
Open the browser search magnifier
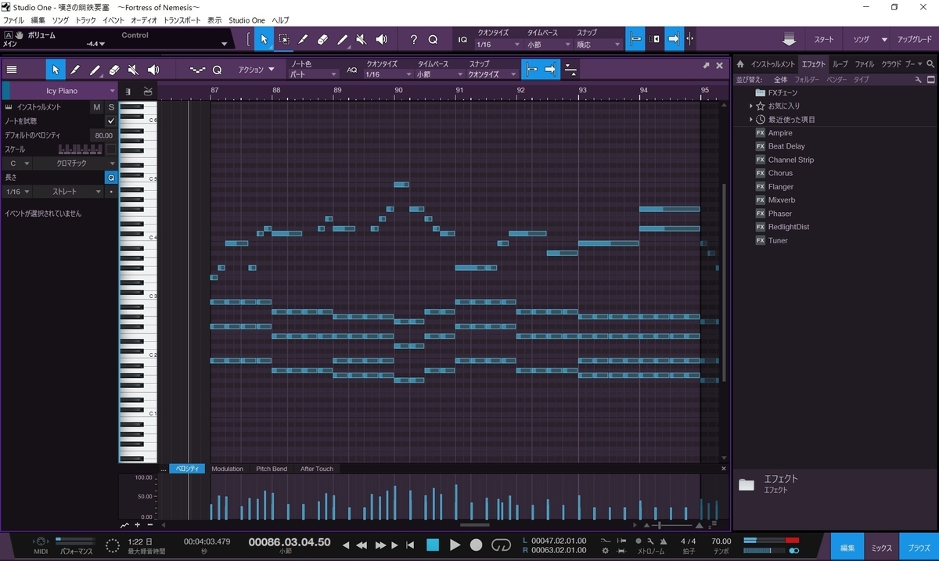(930, 64)
